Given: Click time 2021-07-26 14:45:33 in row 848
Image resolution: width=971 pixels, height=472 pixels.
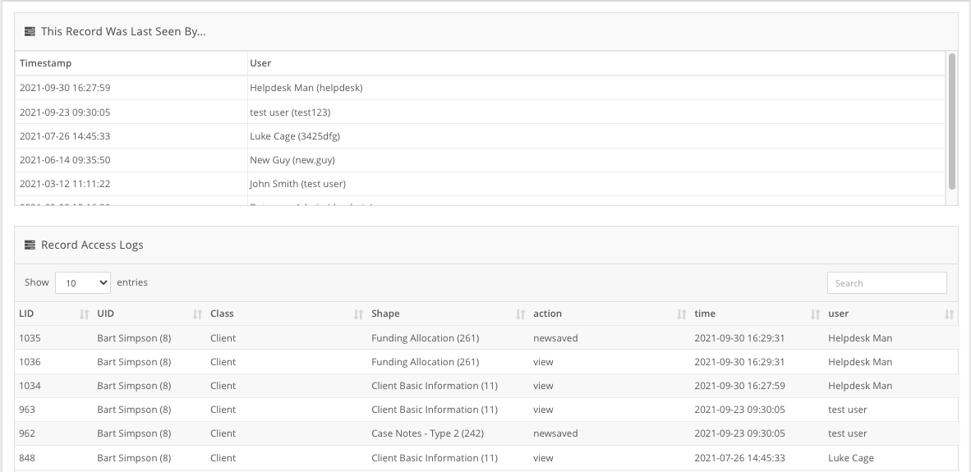Looking at the screenshot, I should [739, 458].
